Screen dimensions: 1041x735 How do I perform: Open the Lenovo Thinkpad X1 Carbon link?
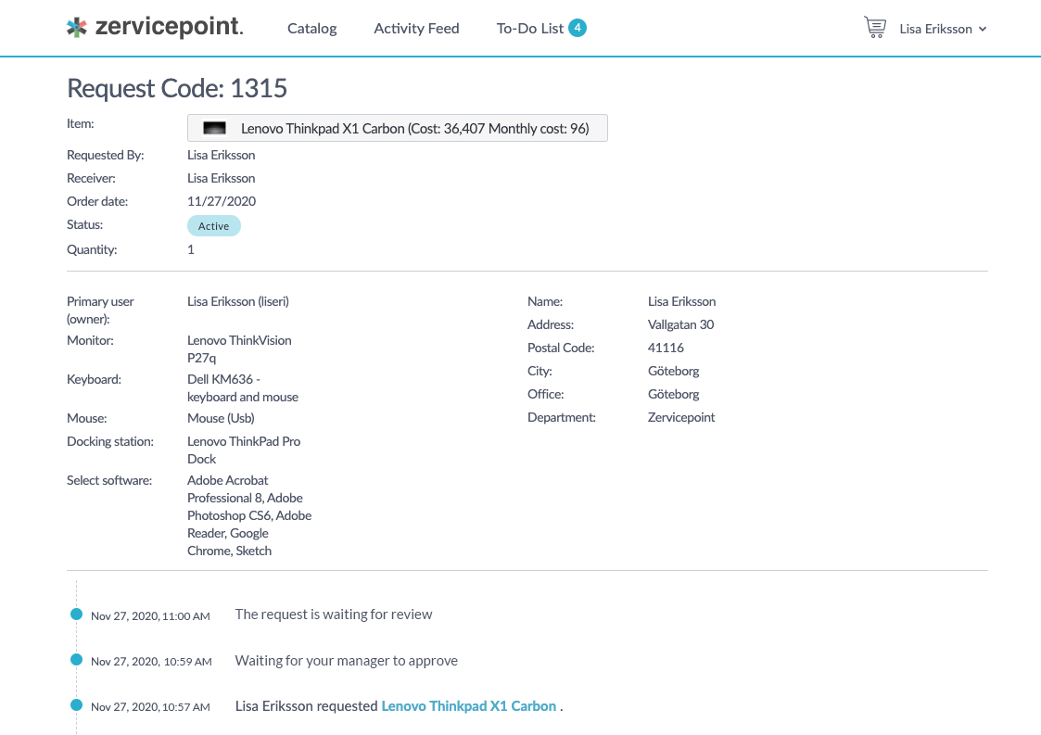[469, 706]
